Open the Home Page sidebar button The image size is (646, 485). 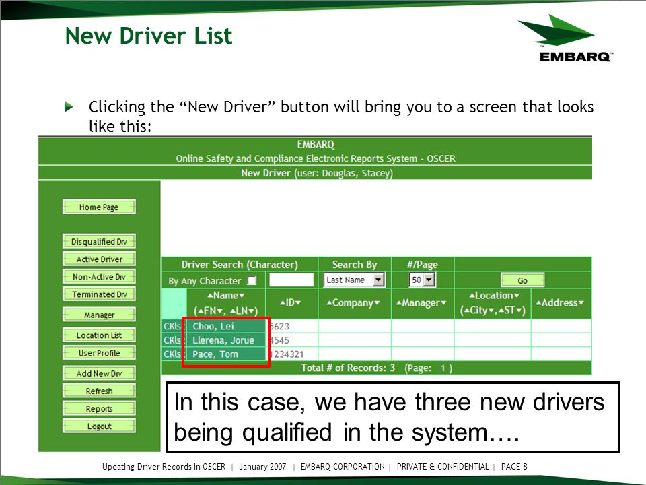click(99, 207)
